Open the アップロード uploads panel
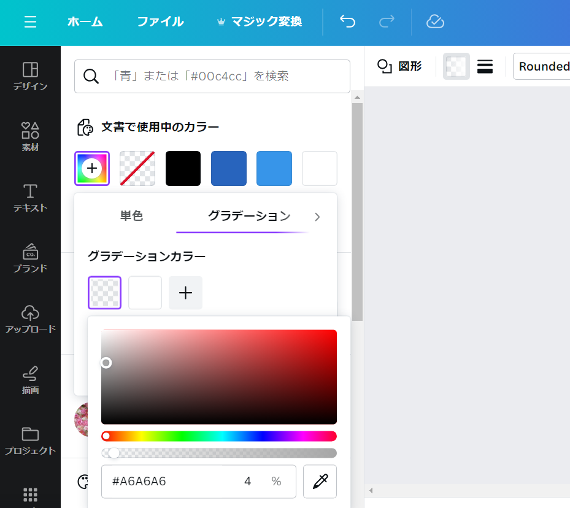The height and width of the screenshot is (508, 570). pyautogui.click(x=30, y=318)
